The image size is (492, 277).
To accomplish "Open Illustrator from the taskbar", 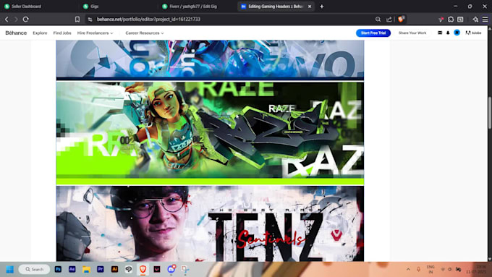I will point(114,269).
